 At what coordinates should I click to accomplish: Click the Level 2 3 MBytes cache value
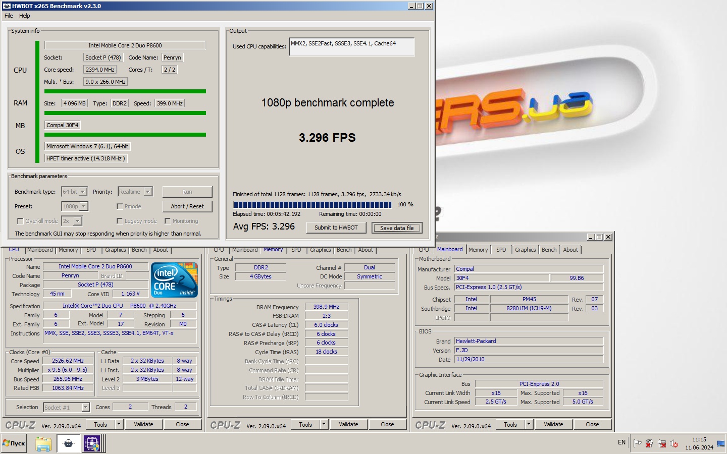[x=147, y=379]
